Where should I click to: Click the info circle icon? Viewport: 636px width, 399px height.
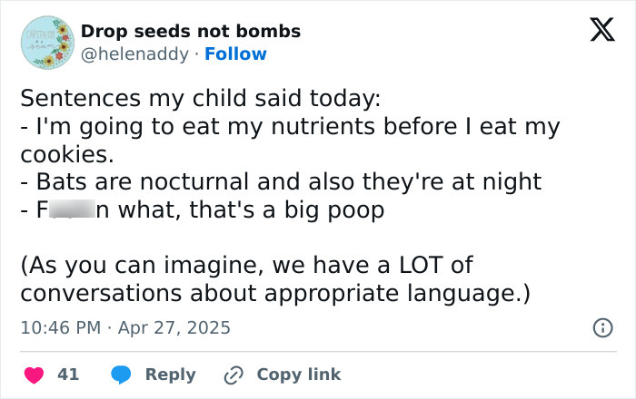click(601, 328)
